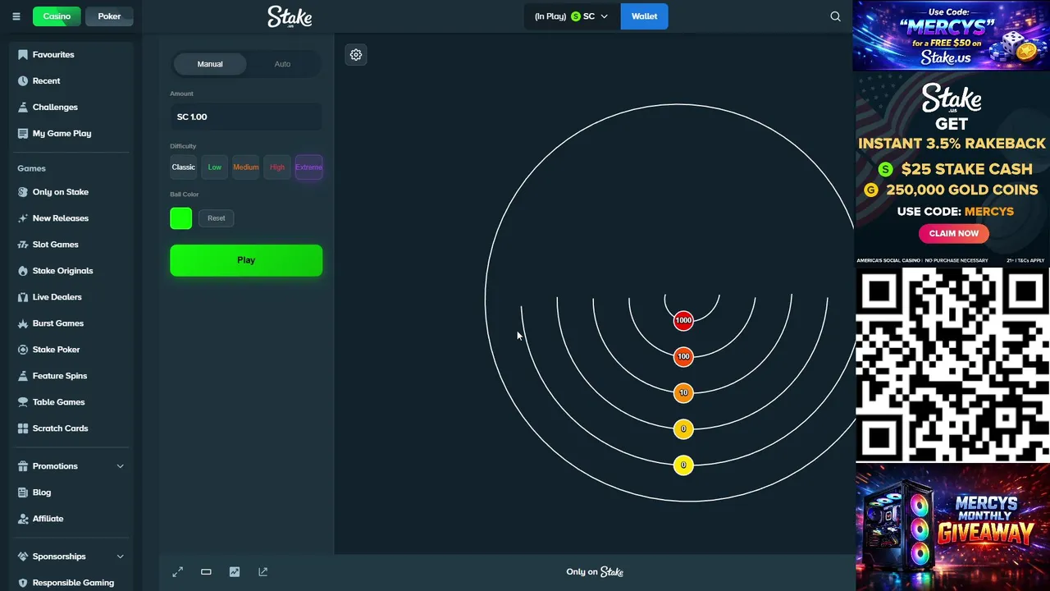Click the Stake logo in header
1050x591 pixels.
click(x=290, y=16)
